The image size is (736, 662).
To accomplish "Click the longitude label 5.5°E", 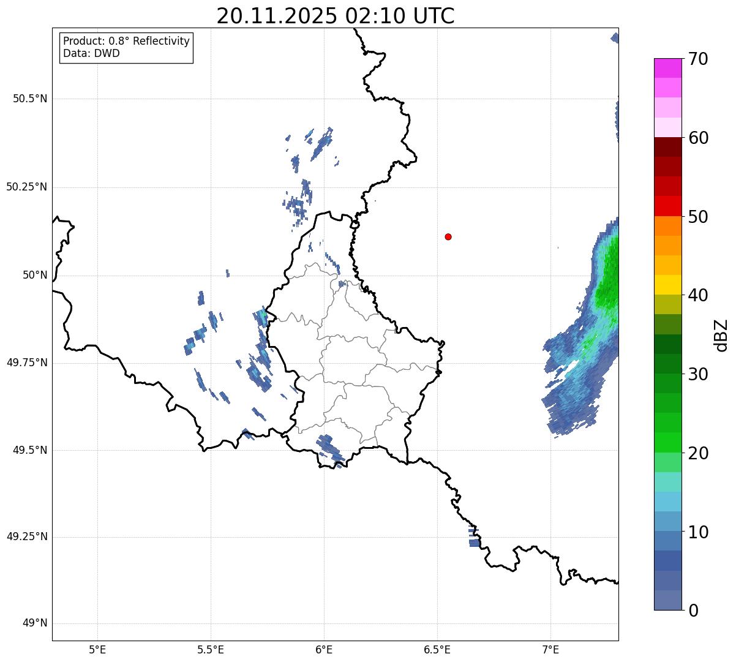I will [x=211, y=650].
